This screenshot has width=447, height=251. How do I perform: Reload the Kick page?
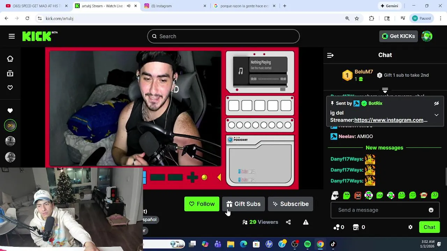(27, 18)
